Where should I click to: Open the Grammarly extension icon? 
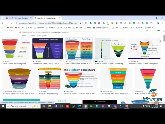click(x=95, y=23)
